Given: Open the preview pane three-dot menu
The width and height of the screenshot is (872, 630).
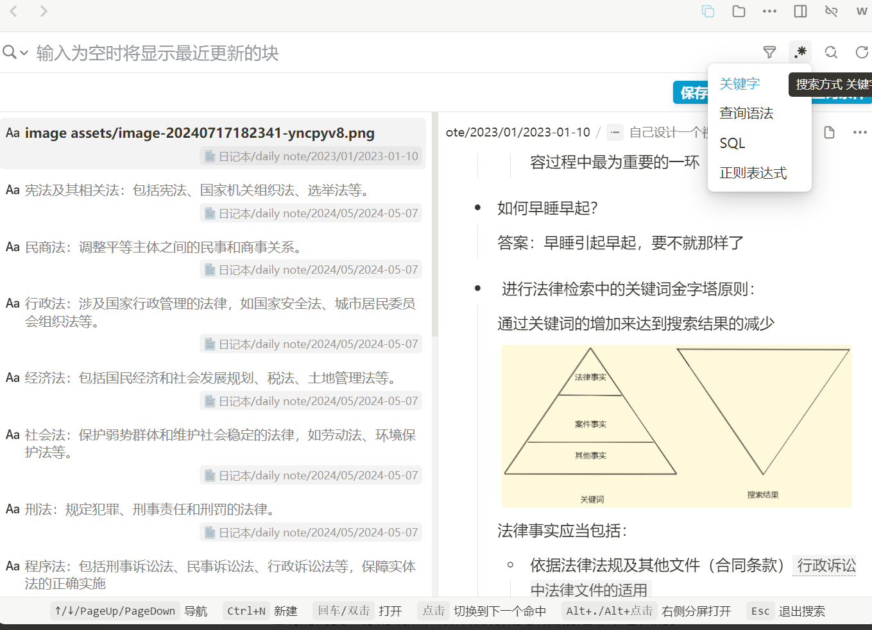Looking at the screenshot, I should click(x=860, y=133).
